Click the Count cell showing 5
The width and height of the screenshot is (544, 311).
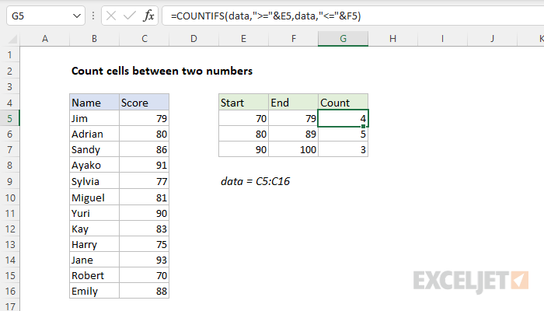pyautogui.click(x=343, y=134)
